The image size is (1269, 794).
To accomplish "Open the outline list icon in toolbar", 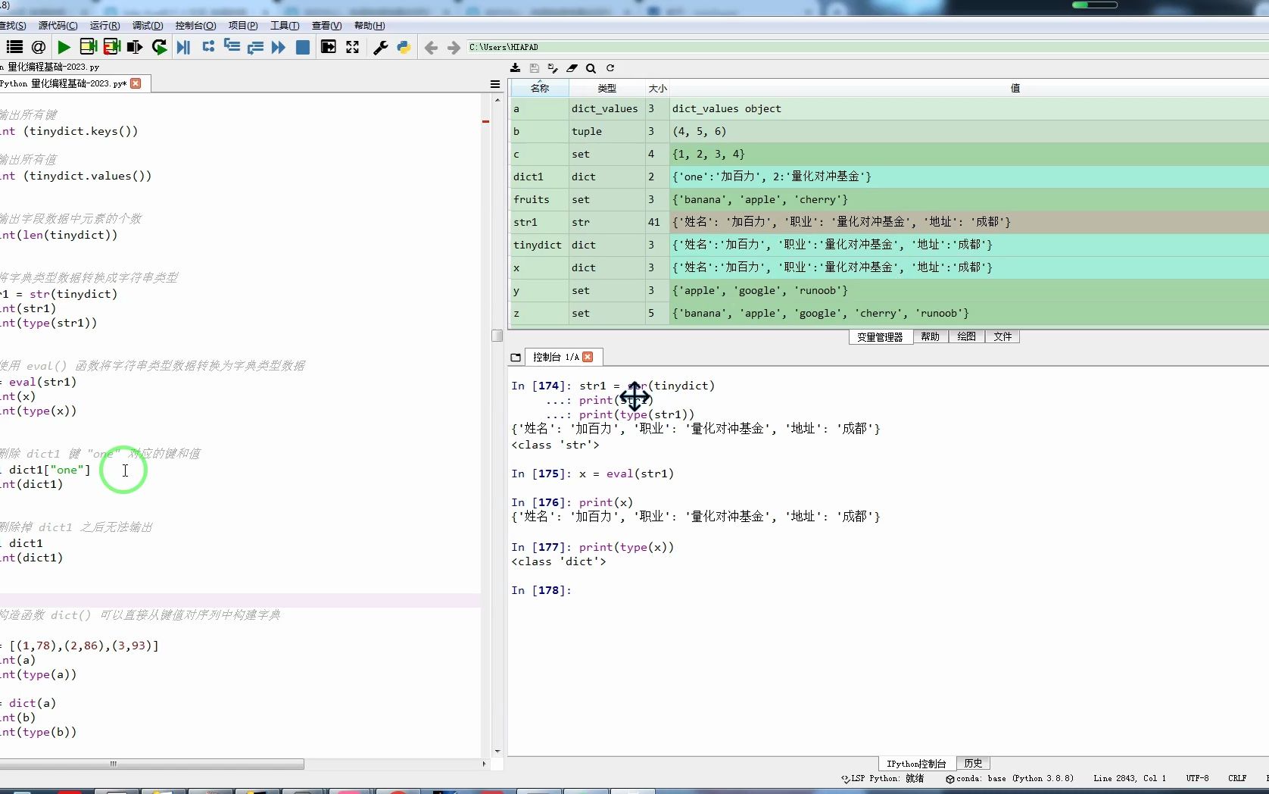I will coord(14,47).
